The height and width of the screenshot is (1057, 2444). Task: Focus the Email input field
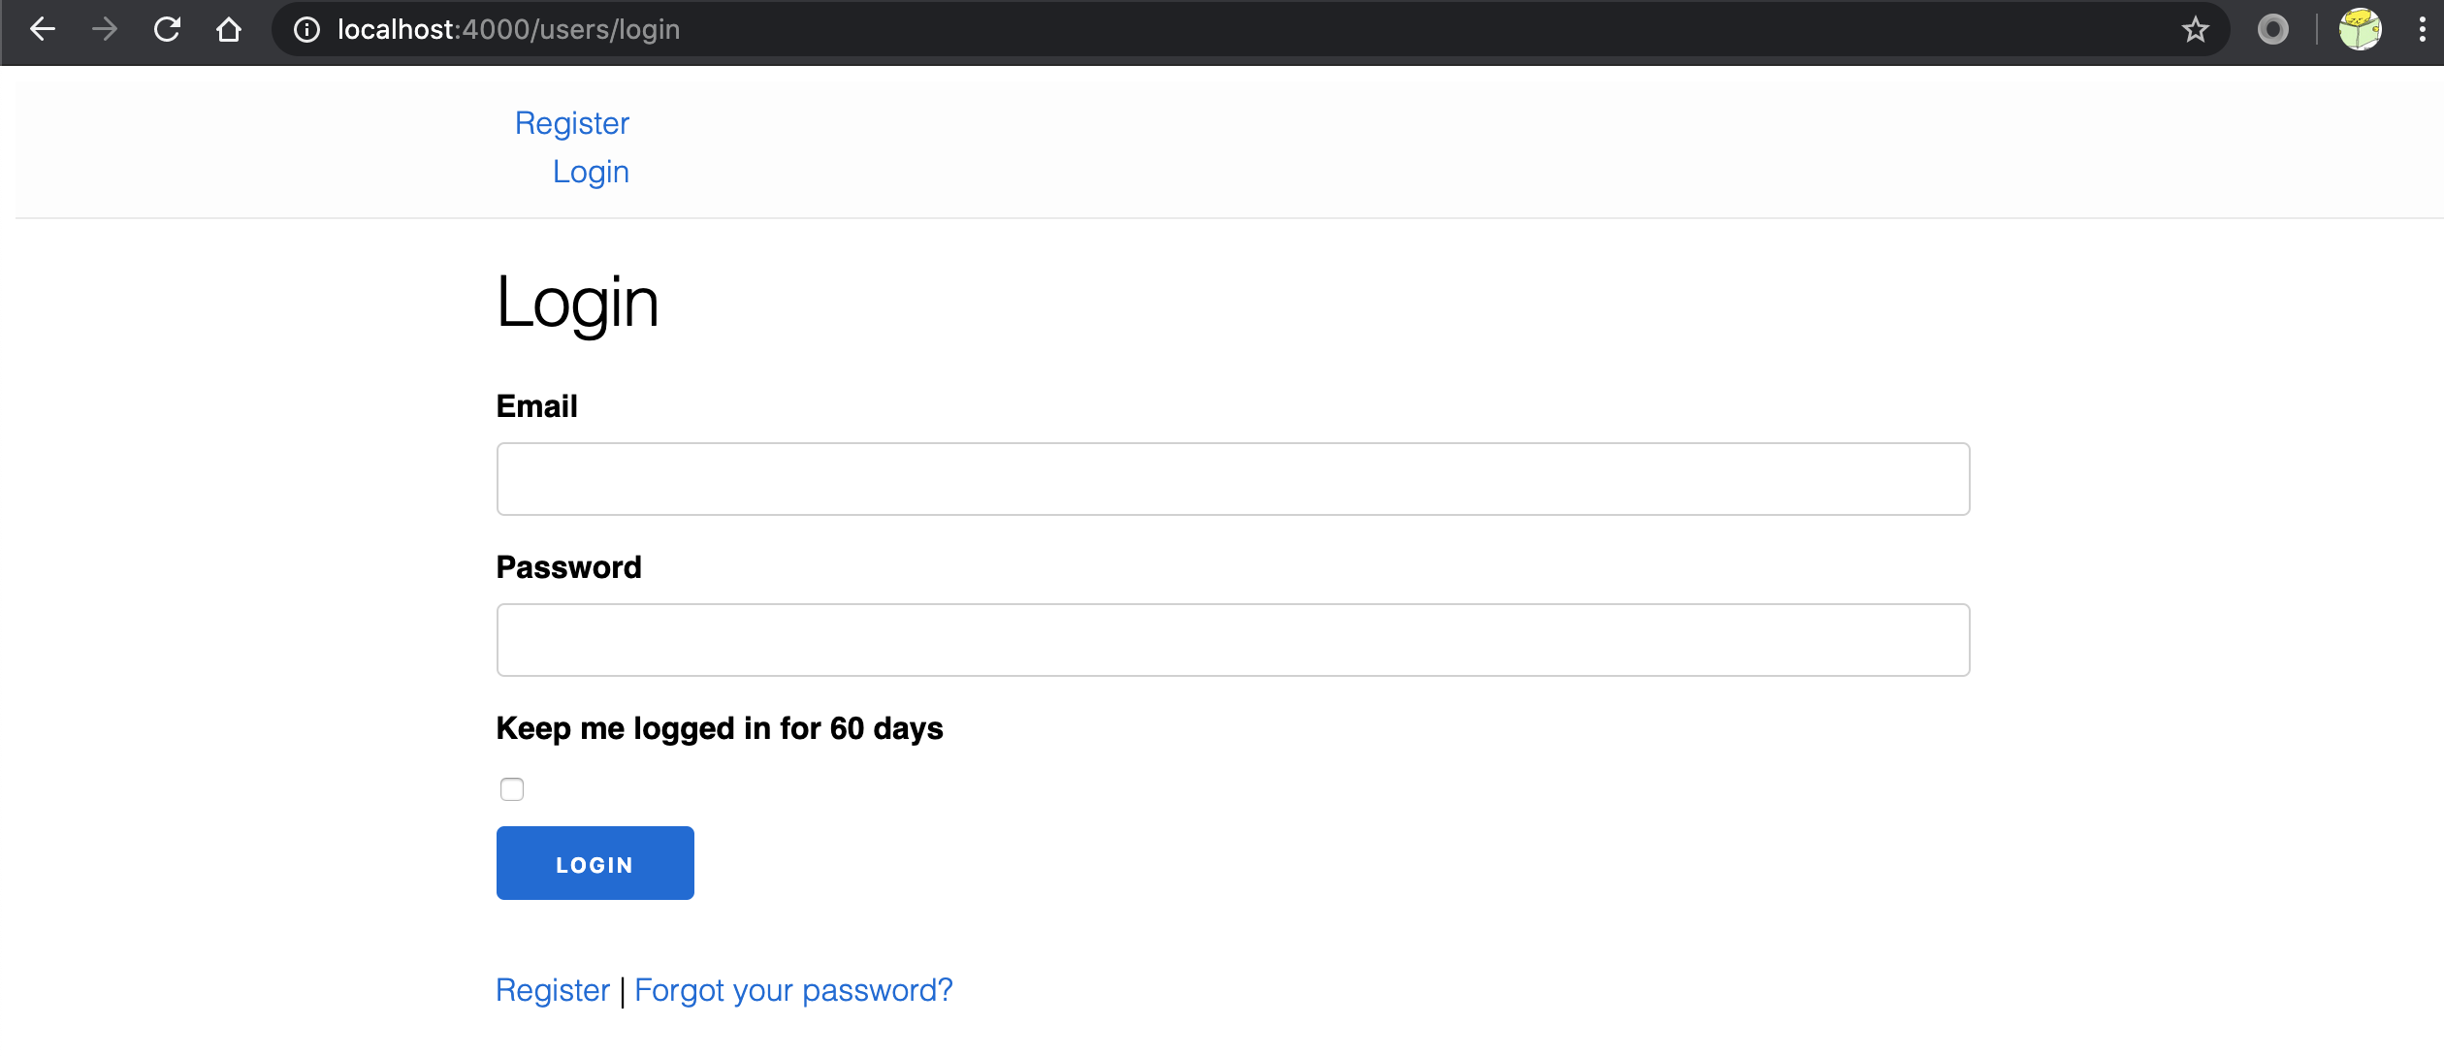1234,479
